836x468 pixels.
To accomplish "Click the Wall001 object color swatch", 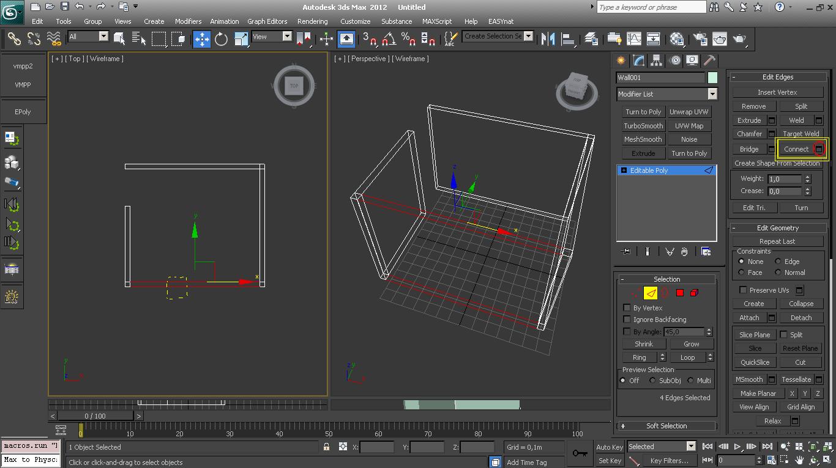I will click(x=712, y=78).
